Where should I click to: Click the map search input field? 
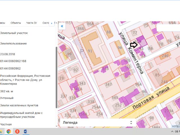point(168,28)
